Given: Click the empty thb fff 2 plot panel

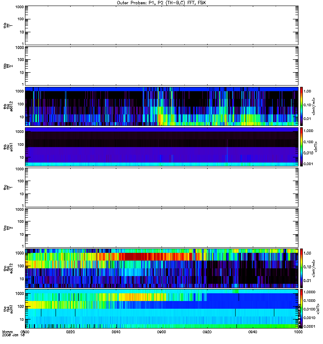Looking at the screenshot, I should 162,66.
